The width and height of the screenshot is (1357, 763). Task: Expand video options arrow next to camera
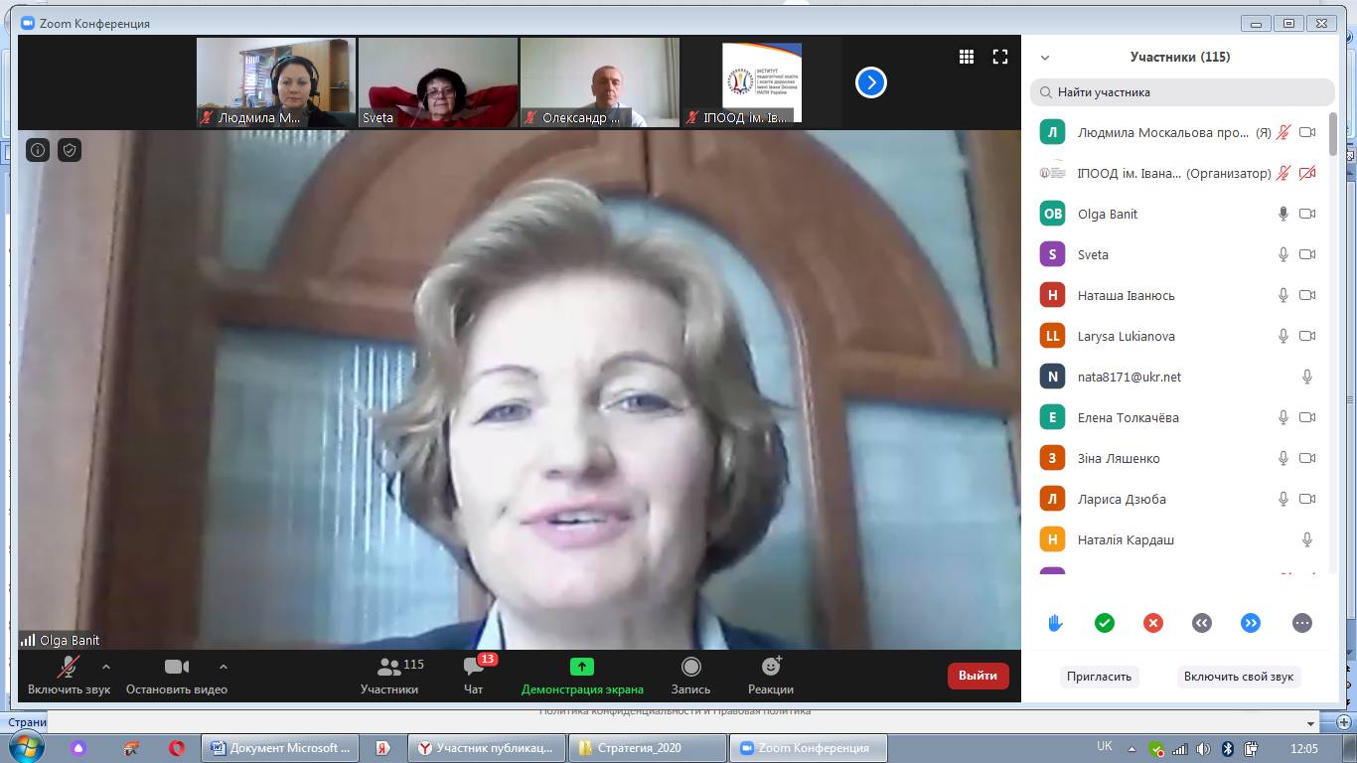[224, 667]
